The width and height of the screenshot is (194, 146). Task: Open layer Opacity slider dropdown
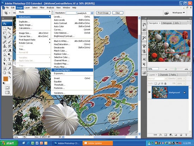(x=184, y=78)
